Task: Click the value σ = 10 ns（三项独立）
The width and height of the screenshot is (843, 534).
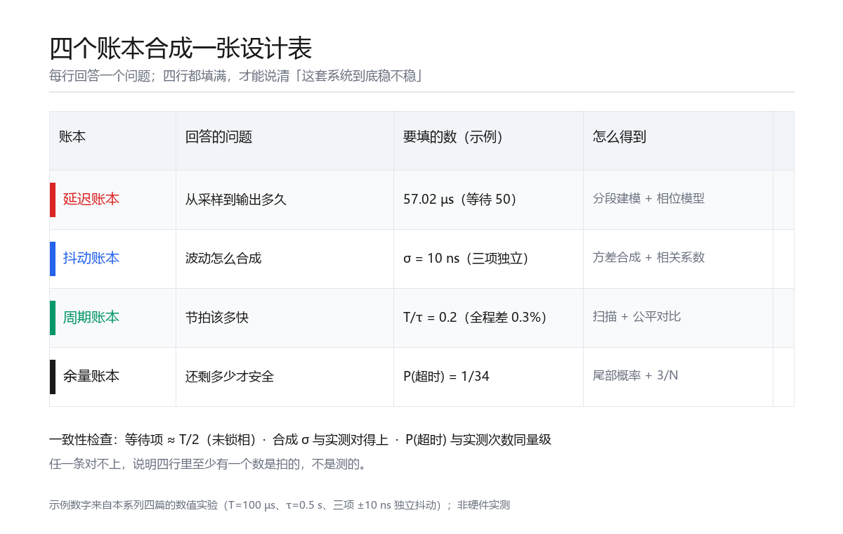Action: click(x=466, y=259)
